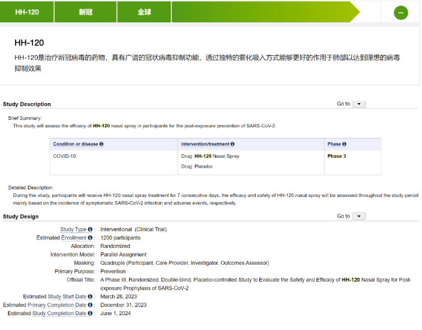Click the Study Start Date link
422x330 pixels.
(67, 297)
